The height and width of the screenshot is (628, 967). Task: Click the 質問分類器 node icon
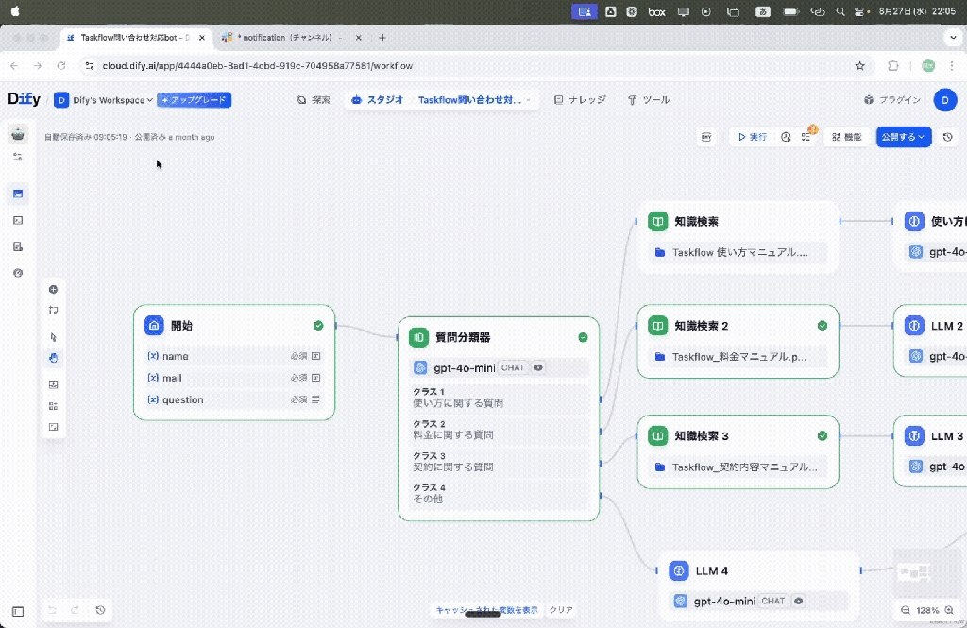(x=418, y=337)
